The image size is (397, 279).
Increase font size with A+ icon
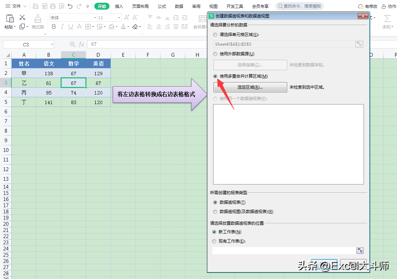click(127, 18)
